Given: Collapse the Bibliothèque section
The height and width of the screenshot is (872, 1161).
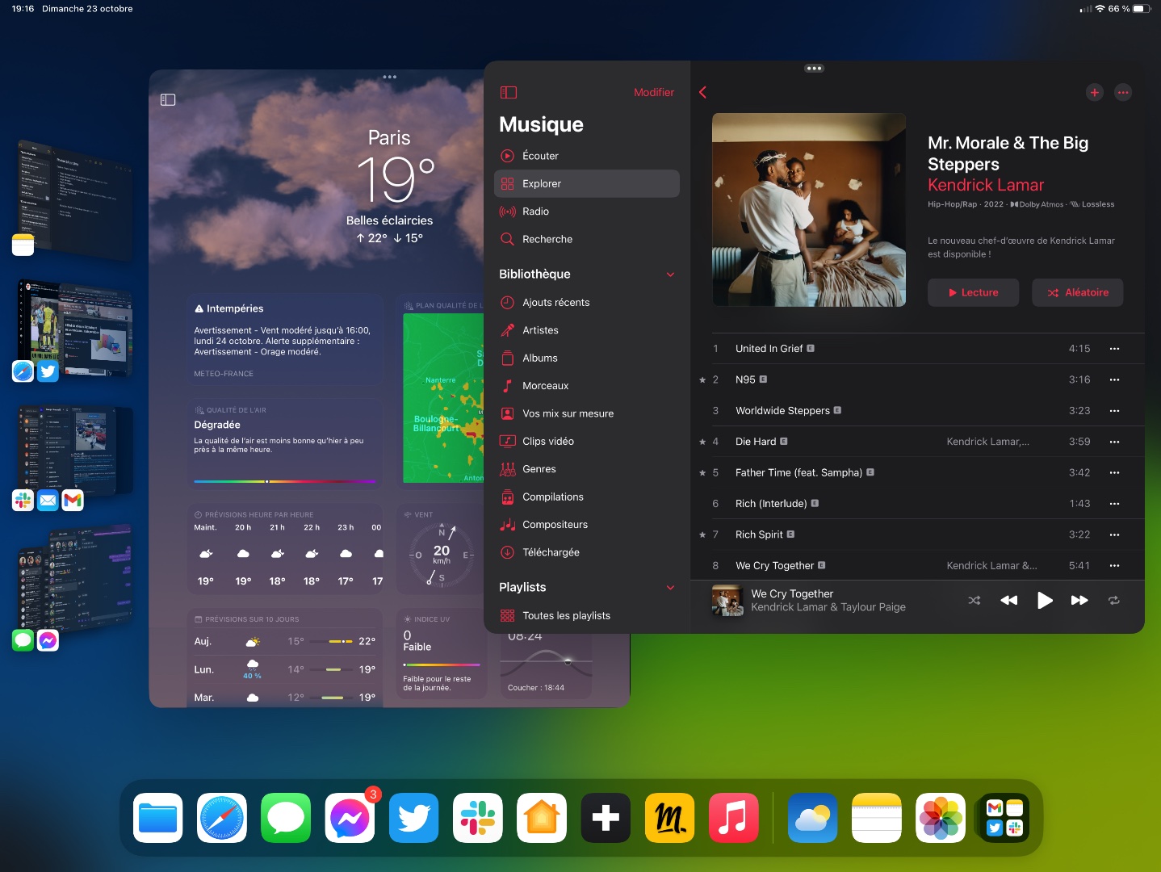Looking at the screenshot, I should pos(670,275).
